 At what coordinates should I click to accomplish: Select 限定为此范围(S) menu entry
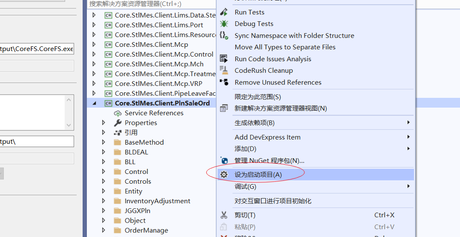258,97
